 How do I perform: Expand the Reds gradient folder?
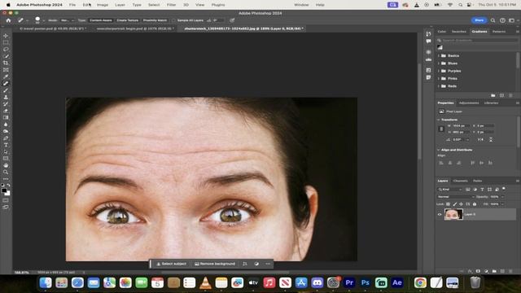[x=439, y=86]
